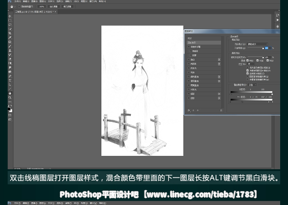Select the open document tab
Viewport: 288px width, 205px height.
pyautogui.click(x=35, y=12)
